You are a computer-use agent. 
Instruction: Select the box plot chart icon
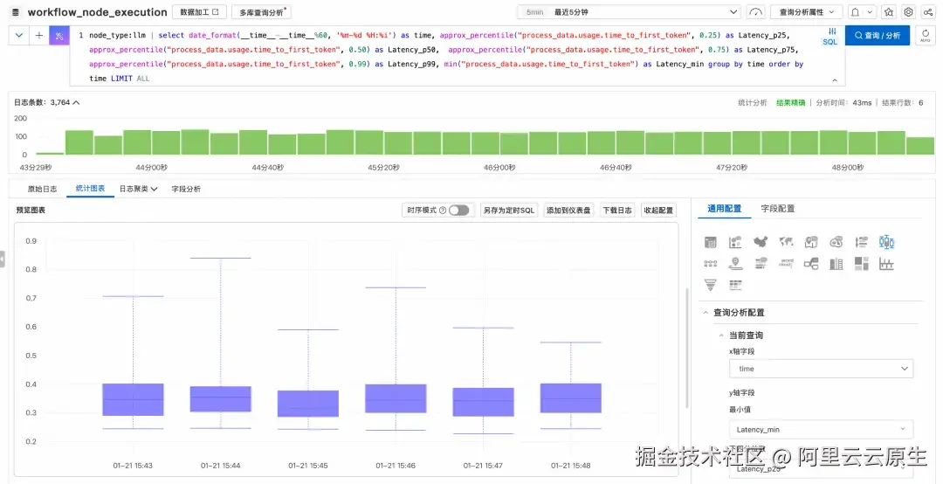click(886, 242)
